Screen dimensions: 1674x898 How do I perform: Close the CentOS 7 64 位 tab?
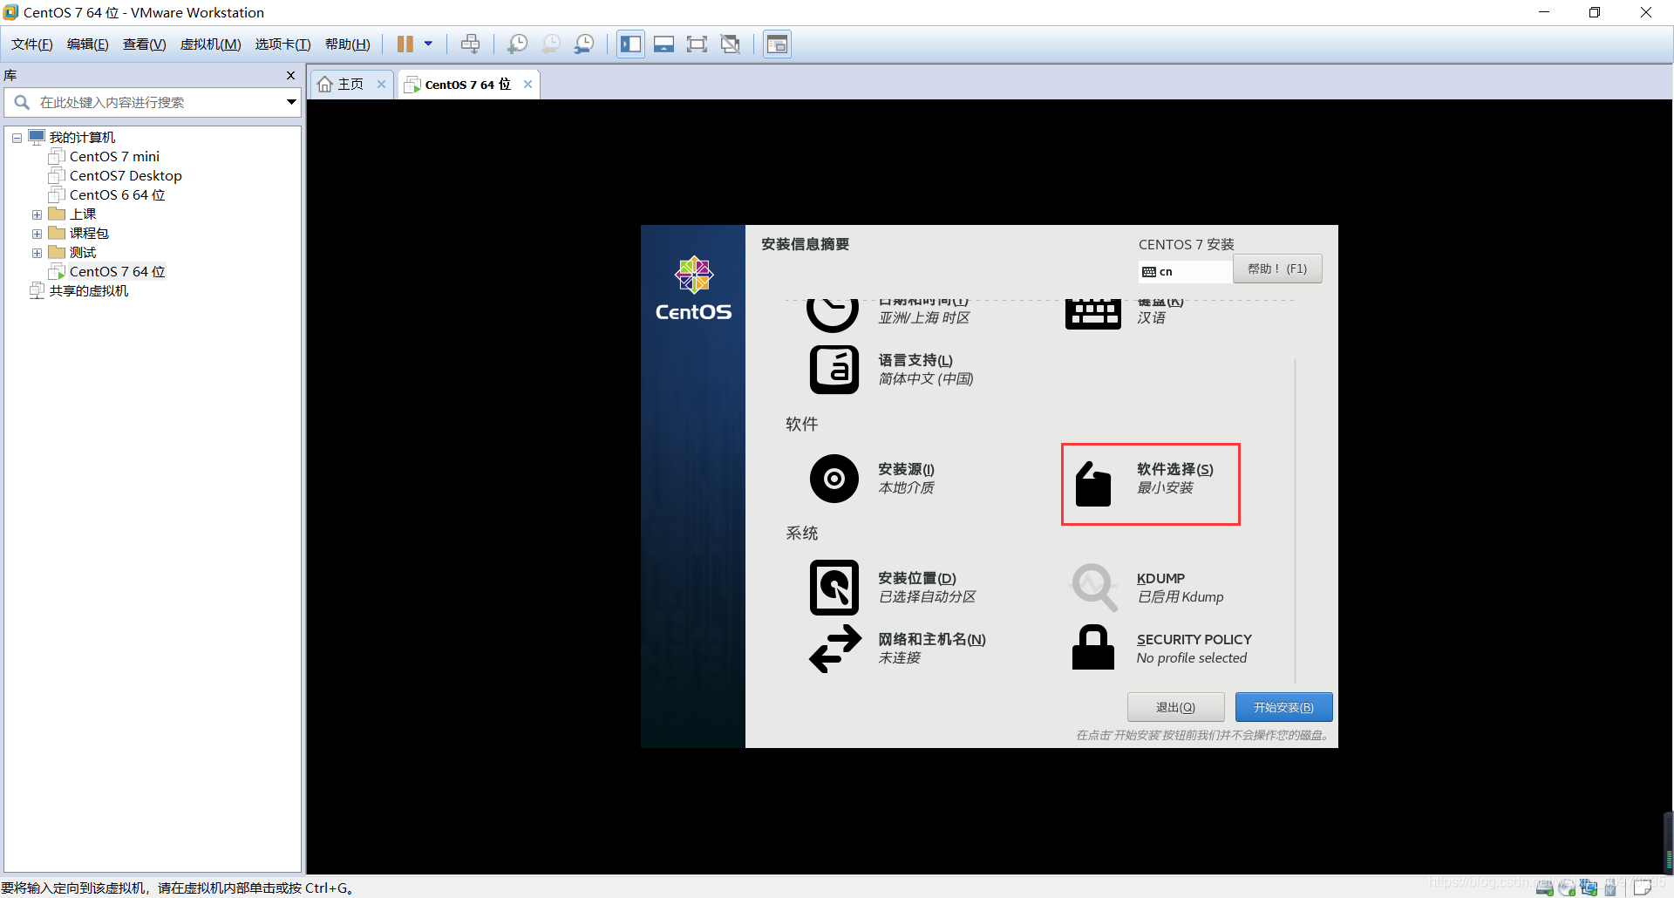[527, 84]
